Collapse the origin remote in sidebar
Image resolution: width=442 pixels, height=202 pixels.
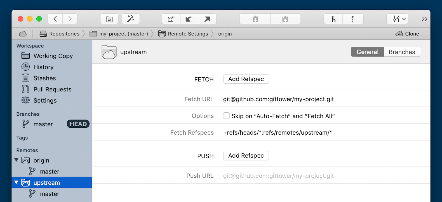point(17,160)
